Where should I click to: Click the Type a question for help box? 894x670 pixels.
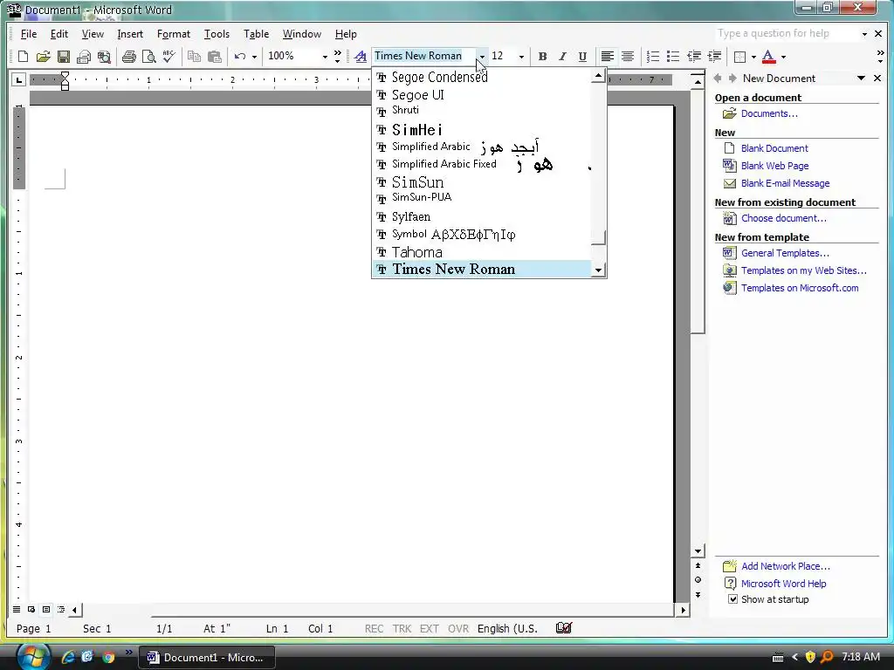pyautogui.click(x=787, y=34)
